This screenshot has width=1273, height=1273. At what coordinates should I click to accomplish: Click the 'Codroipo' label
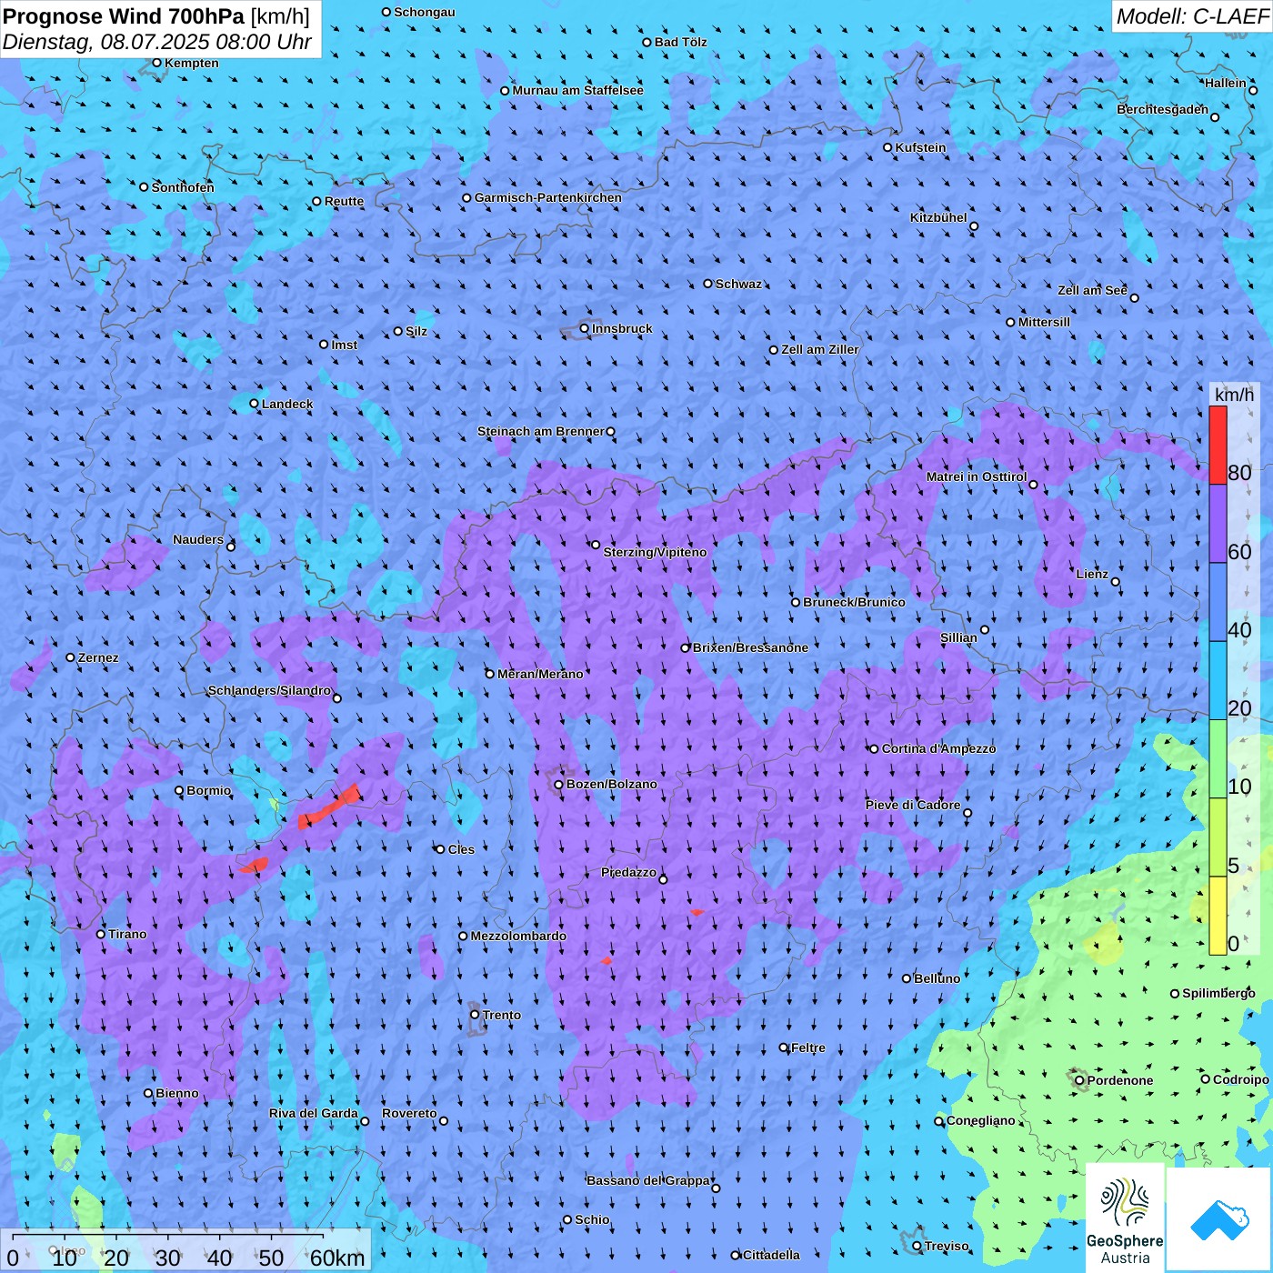pos(1241,1079)
